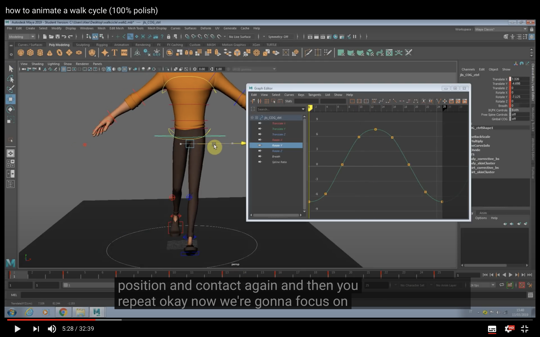
Task: Open the IPR render icon in the status line
Action: (322, 37)
